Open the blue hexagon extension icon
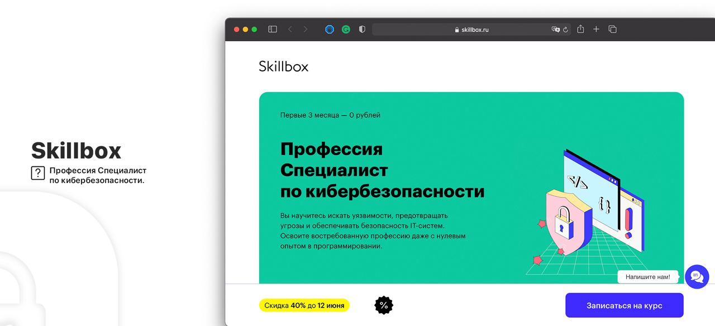 [x=330, y=30]
